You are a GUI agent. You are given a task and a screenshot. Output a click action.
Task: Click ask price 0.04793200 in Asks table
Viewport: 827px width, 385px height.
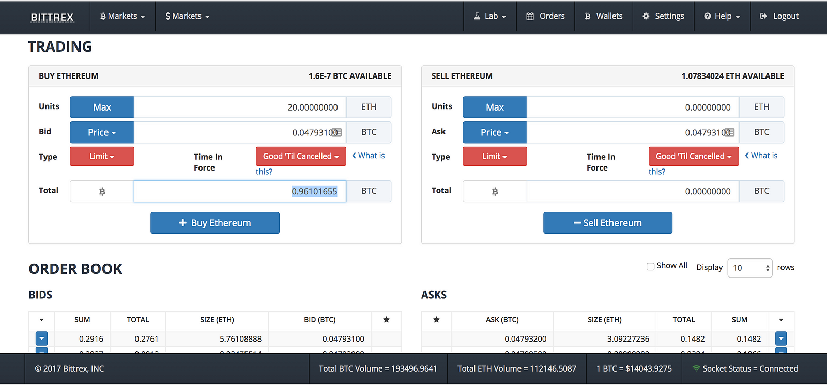[525, 339]
